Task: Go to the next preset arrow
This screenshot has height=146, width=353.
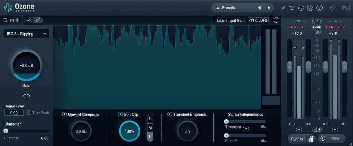Action: coord(269,8)
